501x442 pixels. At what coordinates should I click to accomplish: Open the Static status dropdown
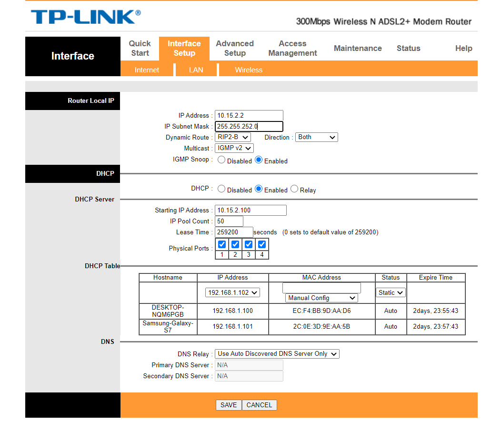point(391,292)
